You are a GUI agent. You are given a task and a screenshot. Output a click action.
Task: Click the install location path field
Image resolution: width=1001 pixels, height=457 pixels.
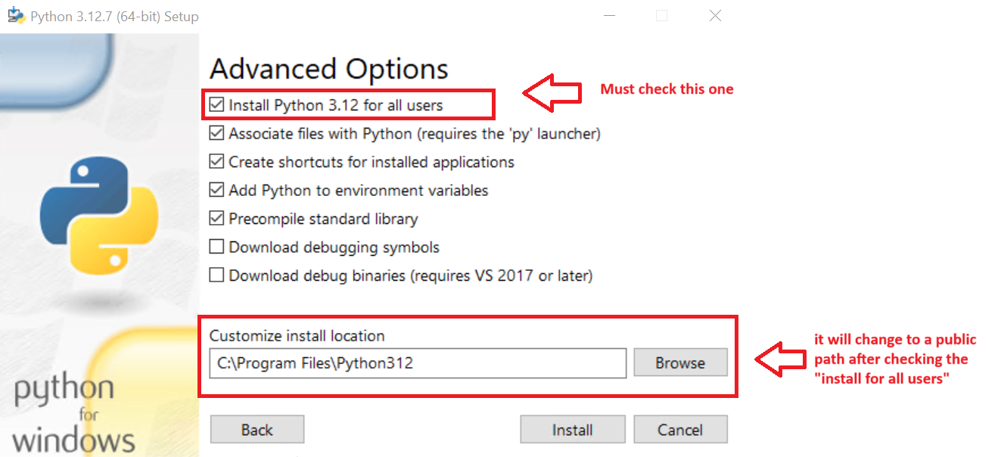pos(418,363)
